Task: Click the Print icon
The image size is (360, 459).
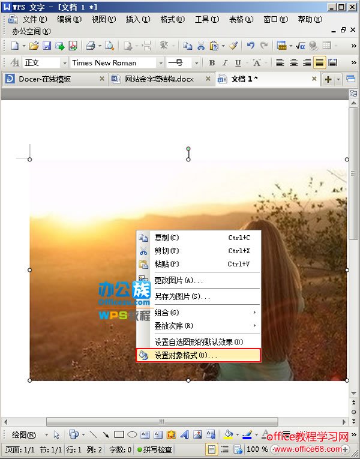Action: (x=91, y=46)
